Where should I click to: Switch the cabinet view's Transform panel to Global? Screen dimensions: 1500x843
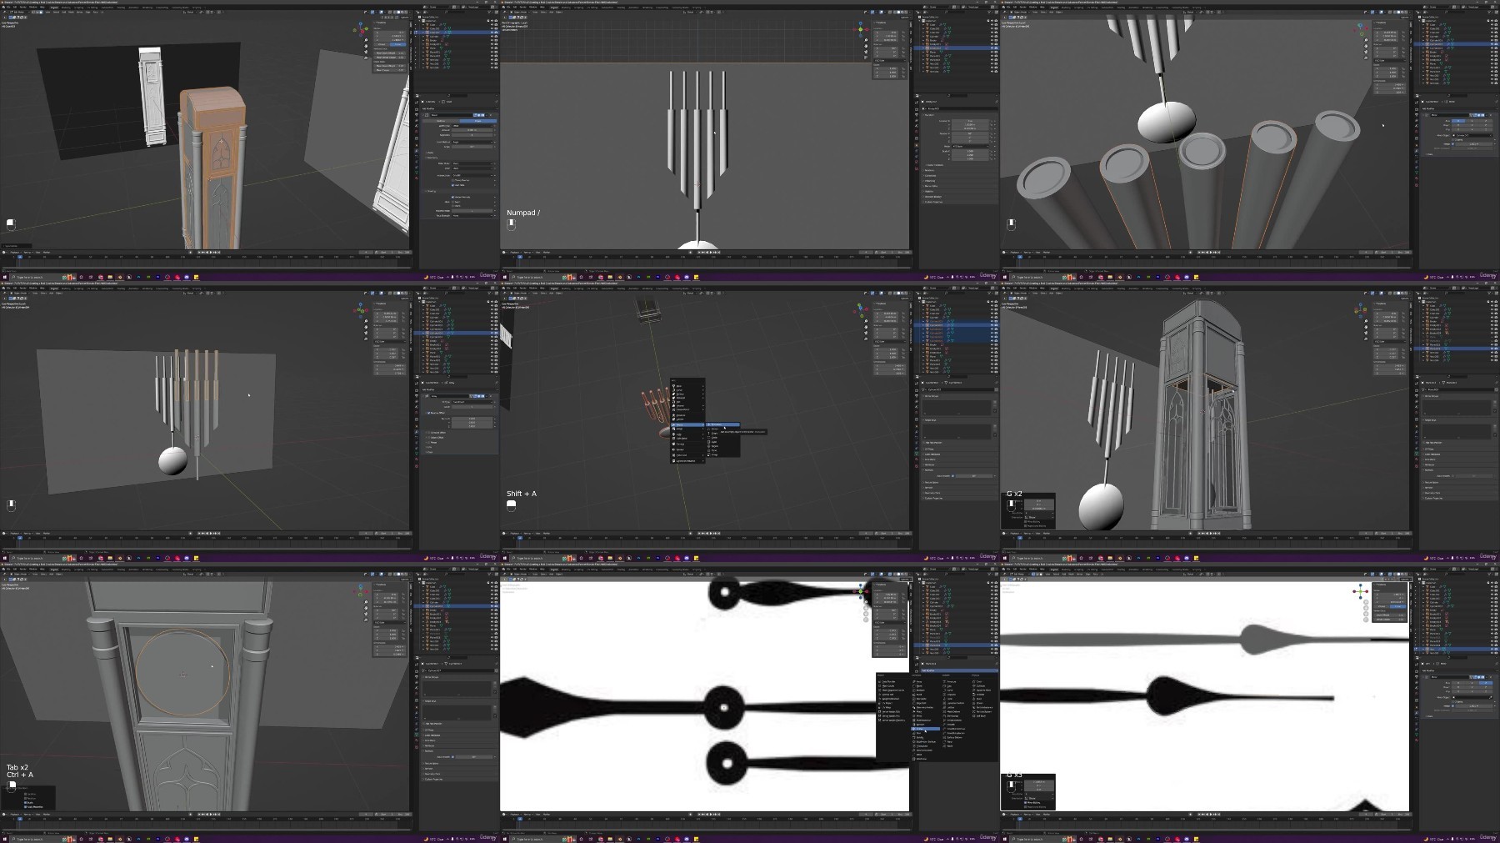[x=382, y=44]
